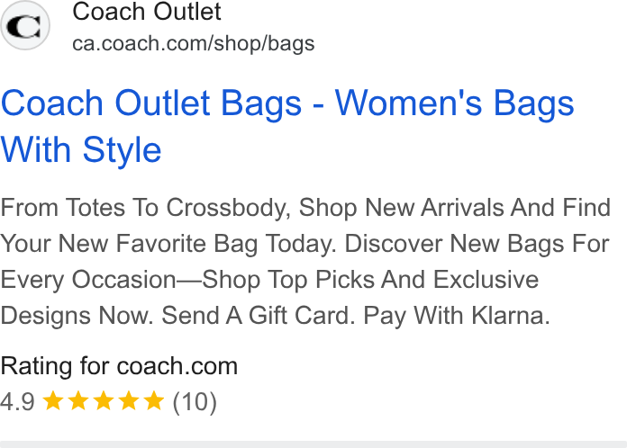Select the first gold rating star
The image size is (627, 448).
pos(53,400)
